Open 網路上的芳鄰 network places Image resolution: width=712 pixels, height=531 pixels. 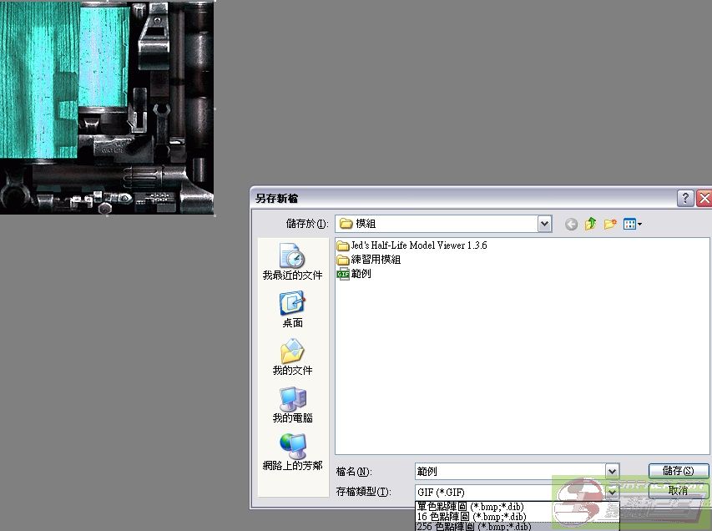[x=292, y=452]
